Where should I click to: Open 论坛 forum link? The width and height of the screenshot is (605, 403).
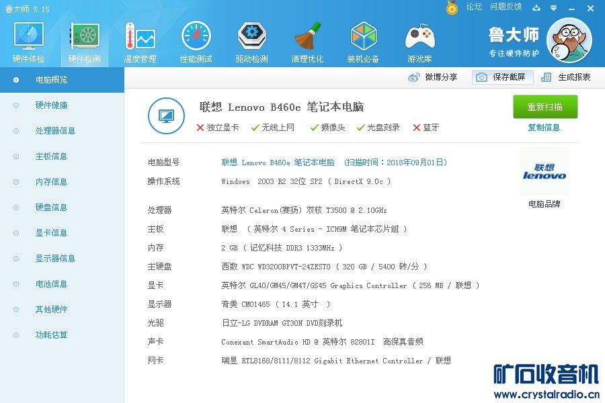point(474,7)
